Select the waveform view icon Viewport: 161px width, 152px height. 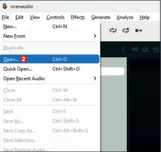tap(135, 49)
